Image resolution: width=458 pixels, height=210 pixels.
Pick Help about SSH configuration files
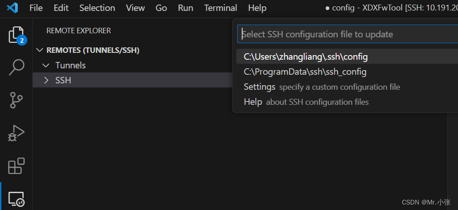click(x=347, y=102)
